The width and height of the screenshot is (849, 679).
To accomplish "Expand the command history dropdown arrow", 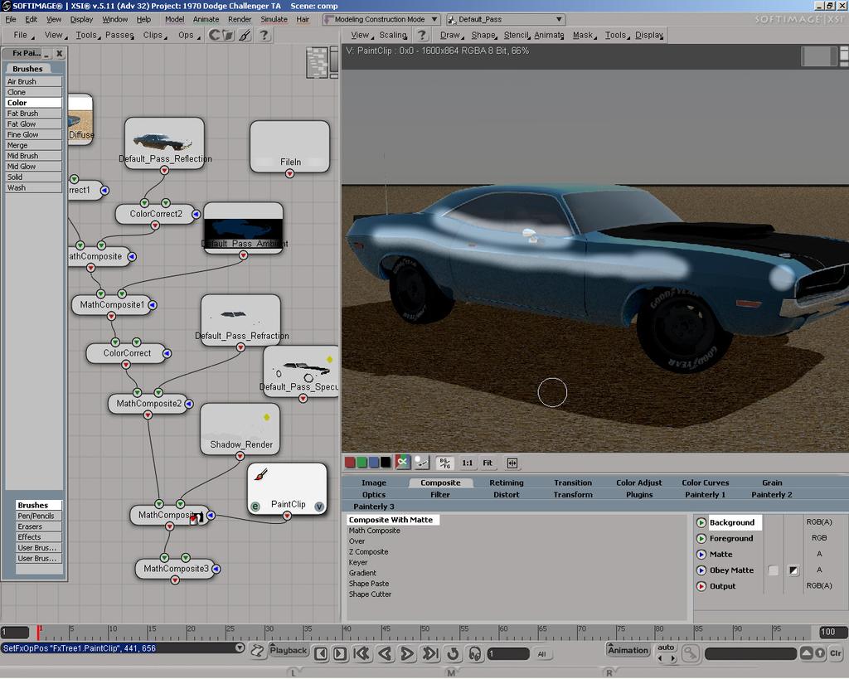I will pos(240,648).
